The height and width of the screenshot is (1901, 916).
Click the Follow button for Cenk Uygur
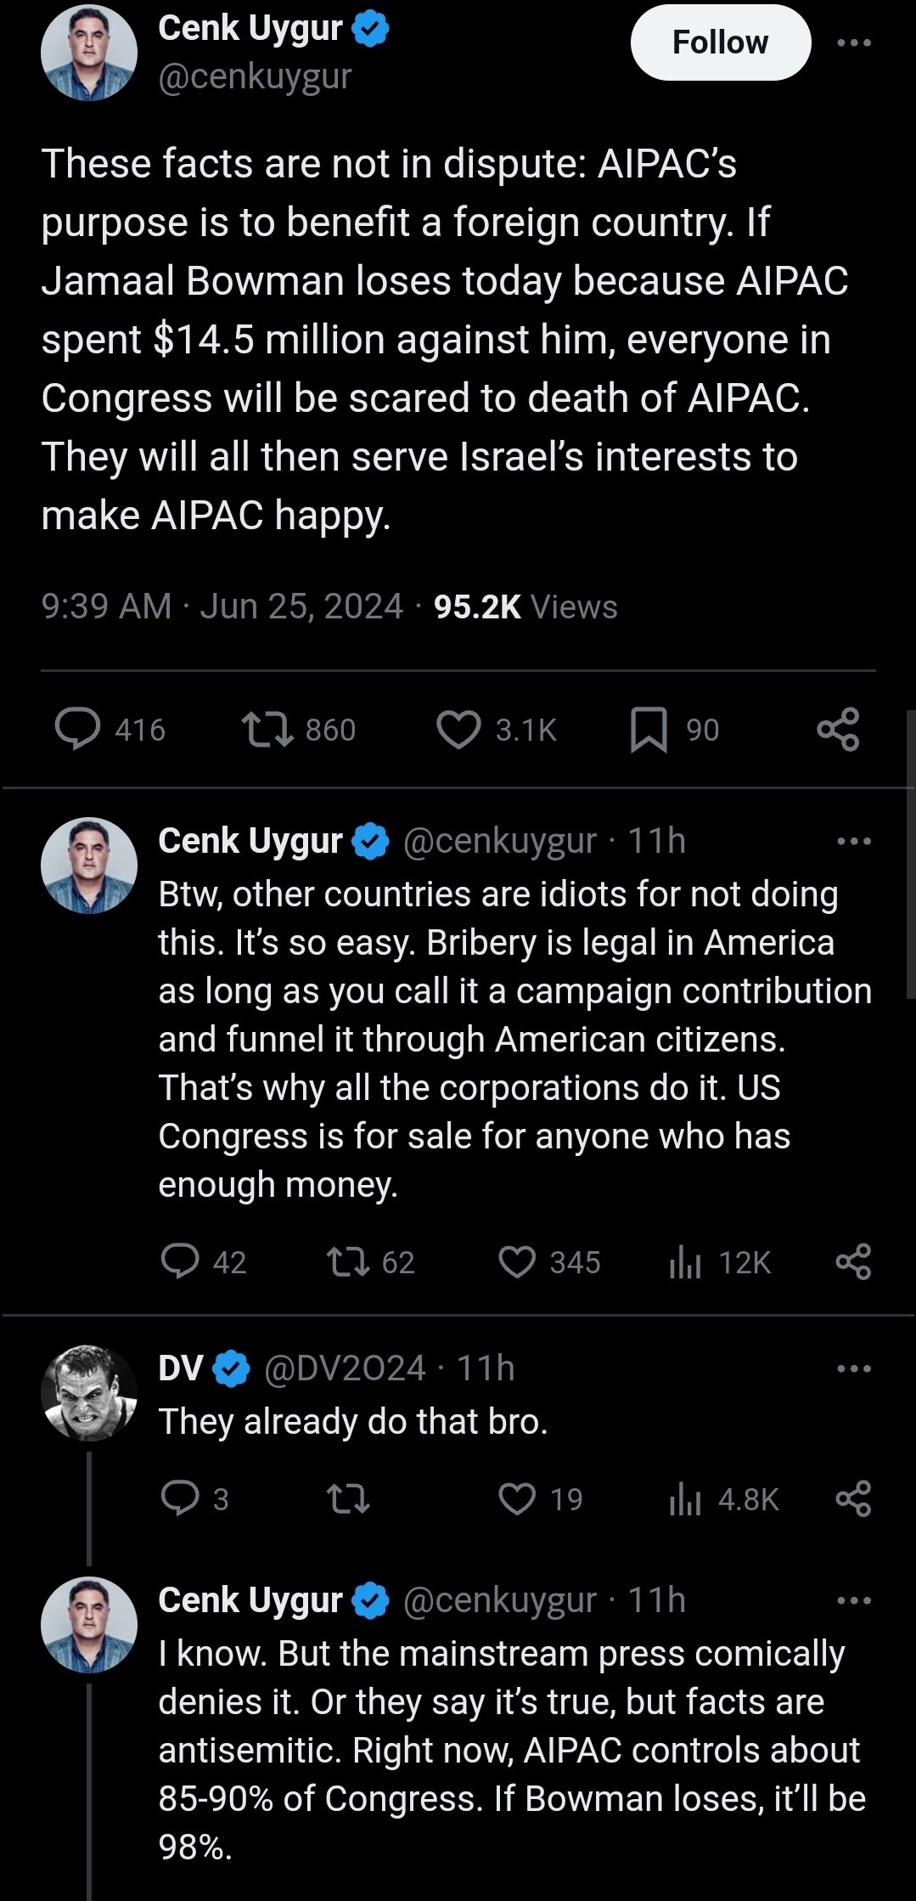tap(720, 42)
